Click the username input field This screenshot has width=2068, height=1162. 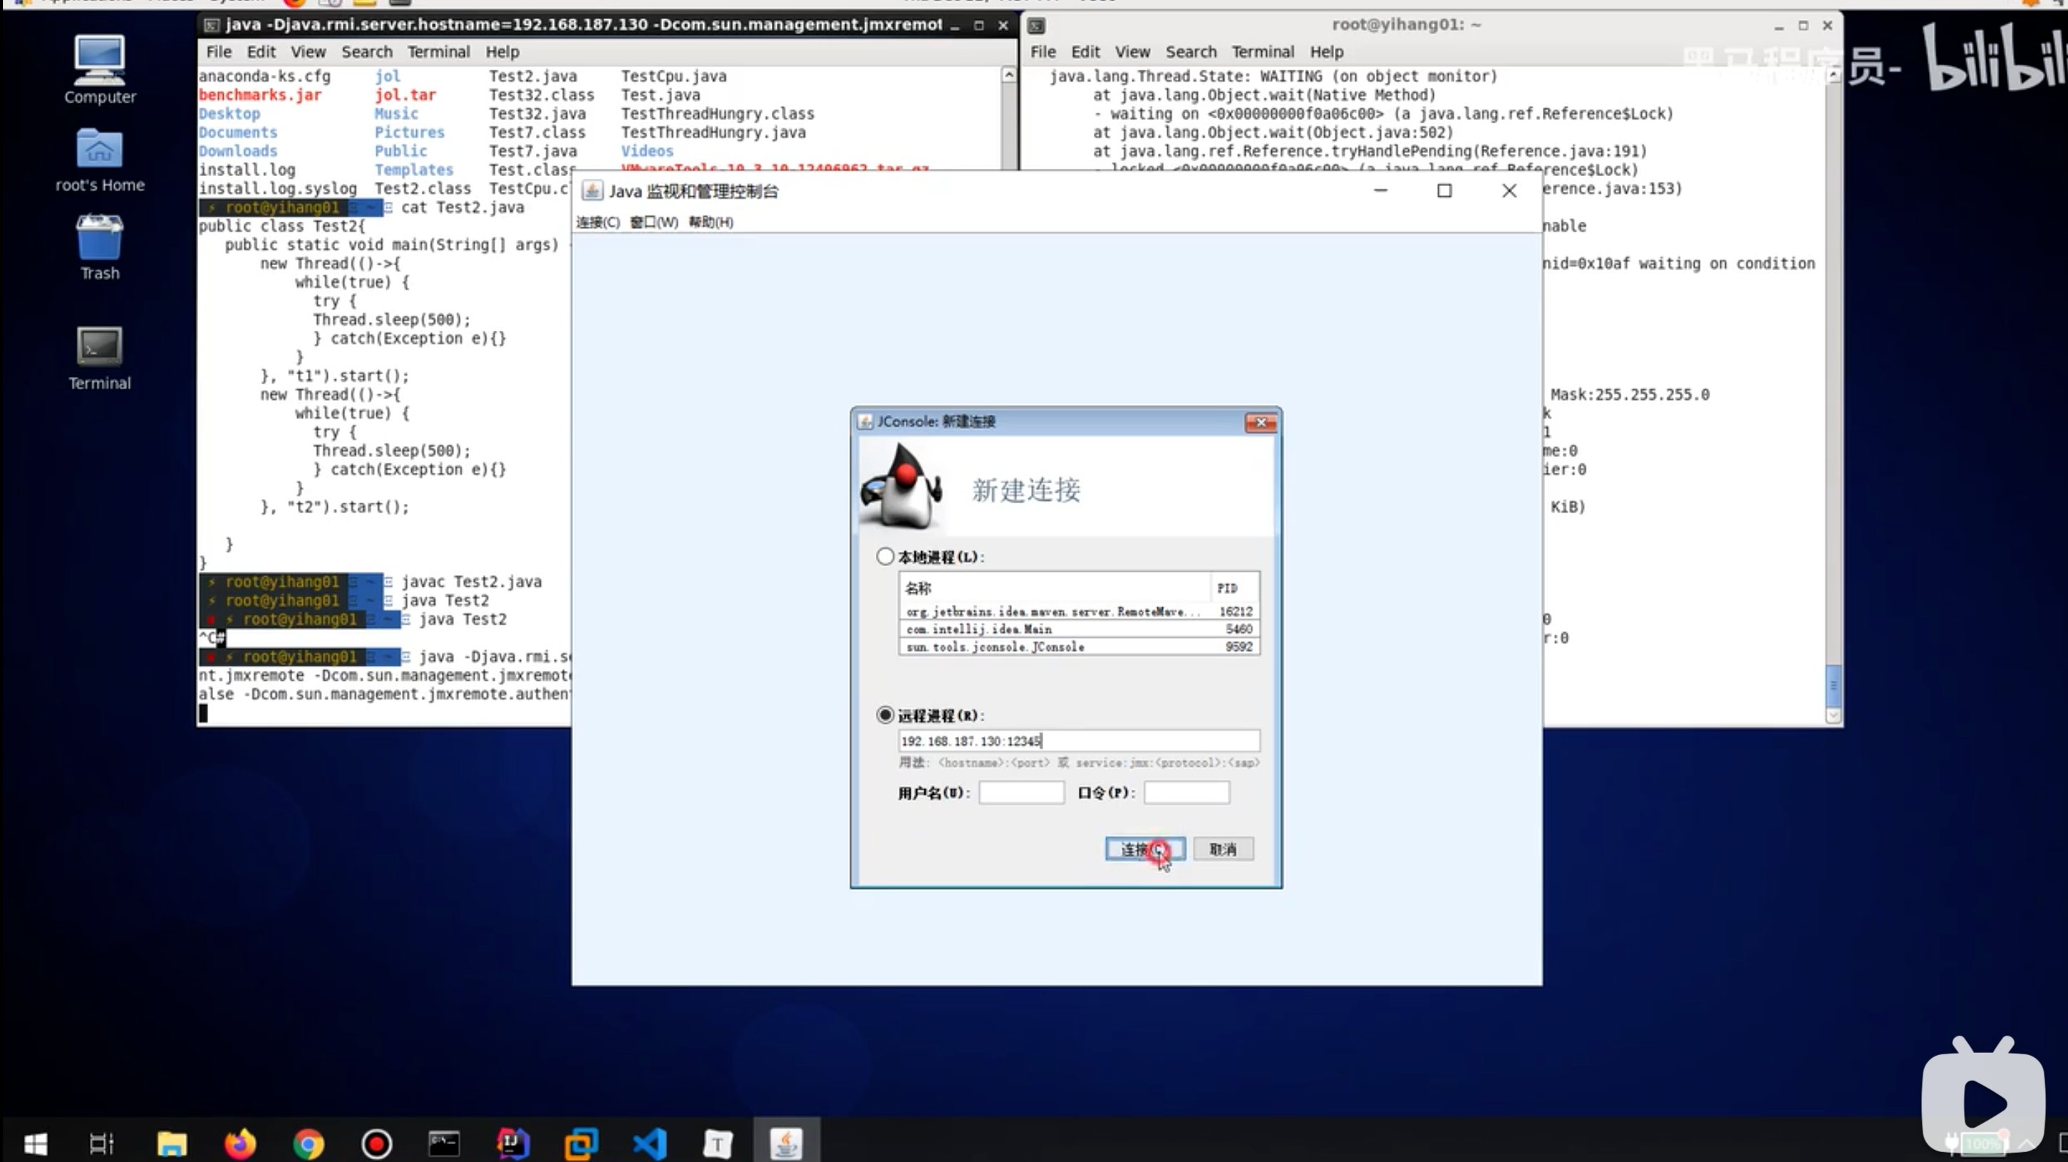(1020, 793)
